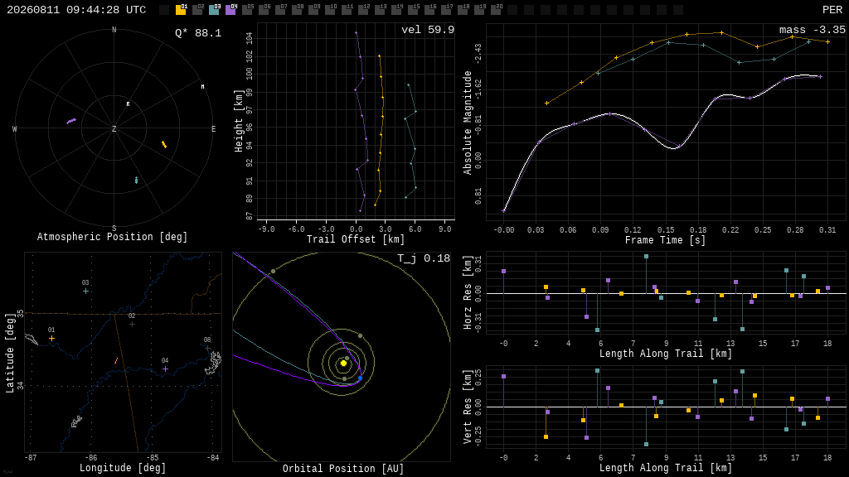This screenshot has height=477, width=849.
Task: Click the Frame Time [s] axis label
Action: pos(666,240)
